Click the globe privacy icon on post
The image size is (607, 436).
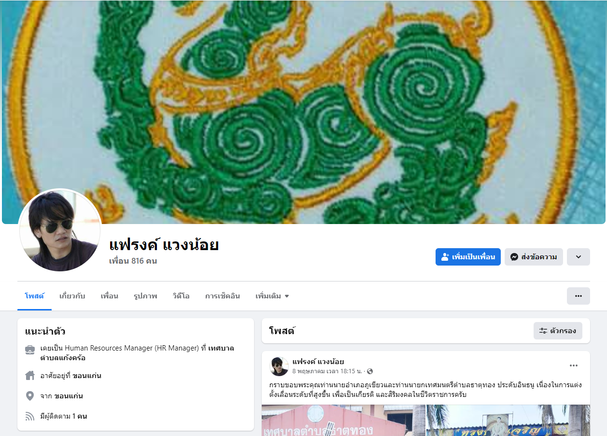(x=370, y=371)
